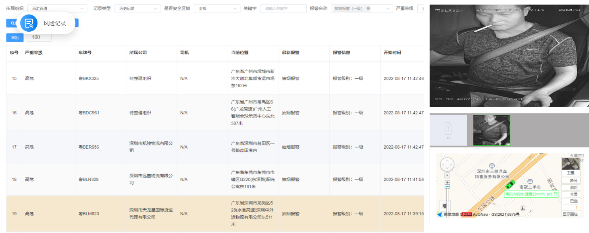The width and height of the screenshot is (589, 233).
Task: Open the 记录类型 record type dropdown
Action: pyautogui.click(x=137, y=8)
